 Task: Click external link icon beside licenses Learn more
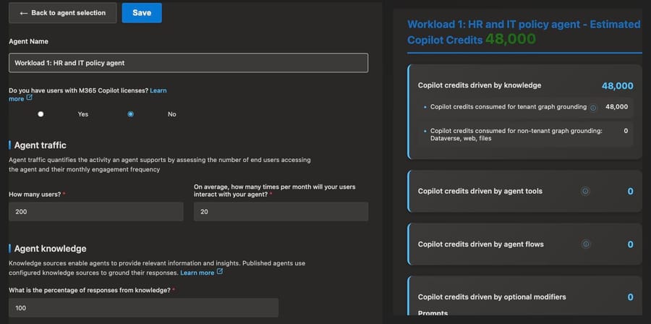pos(30,98)
